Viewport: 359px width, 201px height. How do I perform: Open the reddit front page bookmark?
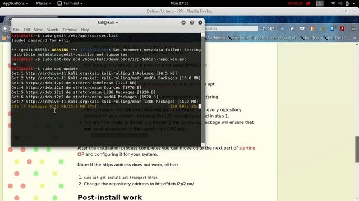274,38
